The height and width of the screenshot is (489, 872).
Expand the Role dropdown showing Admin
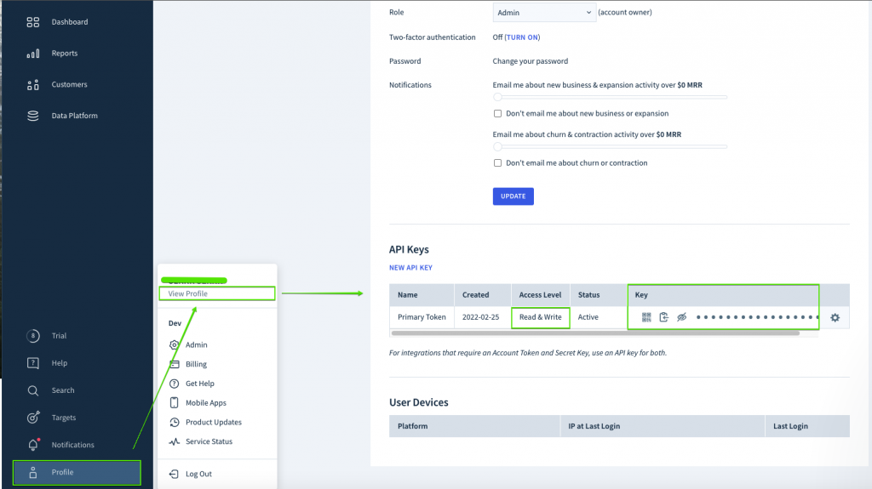[544, 13]
